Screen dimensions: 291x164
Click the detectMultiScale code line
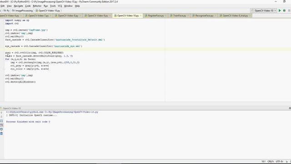click(x=39, y=56)
